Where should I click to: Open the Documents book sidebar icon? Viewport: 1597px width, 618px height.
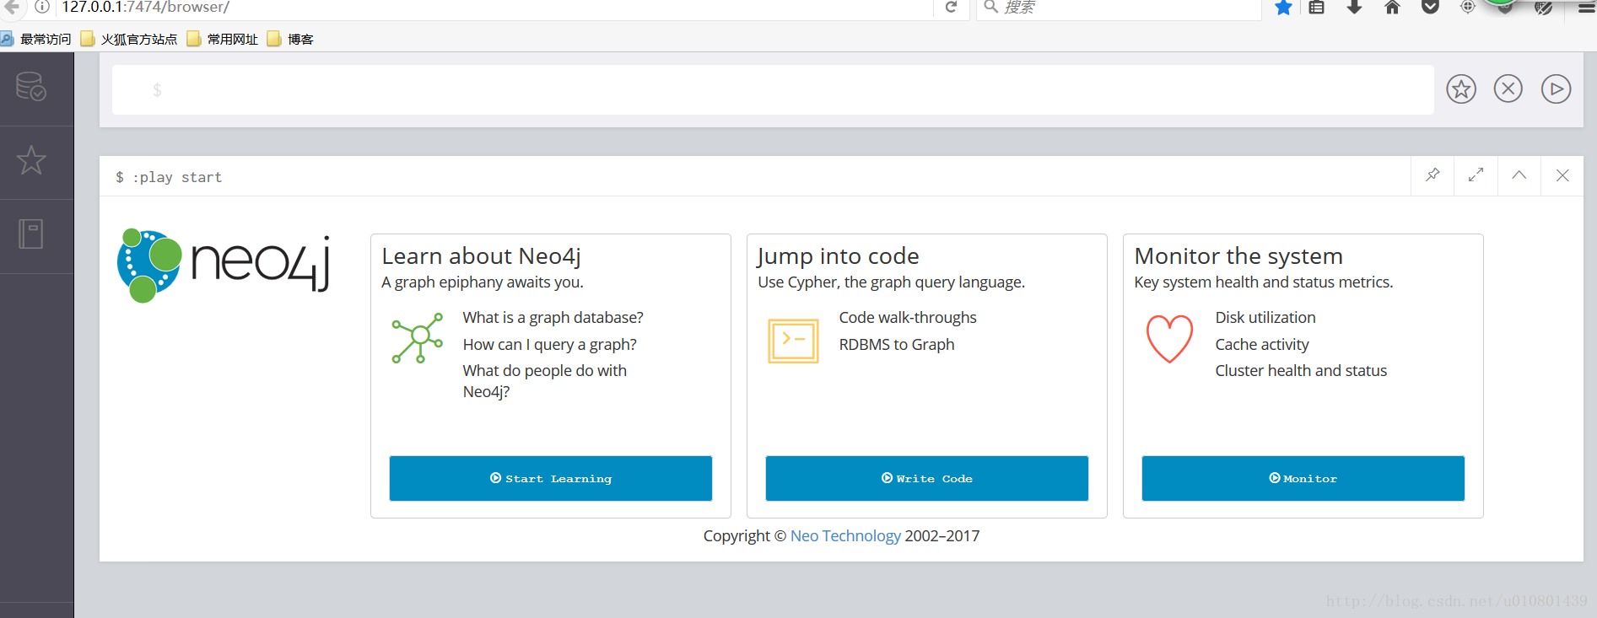coord(31,234)
